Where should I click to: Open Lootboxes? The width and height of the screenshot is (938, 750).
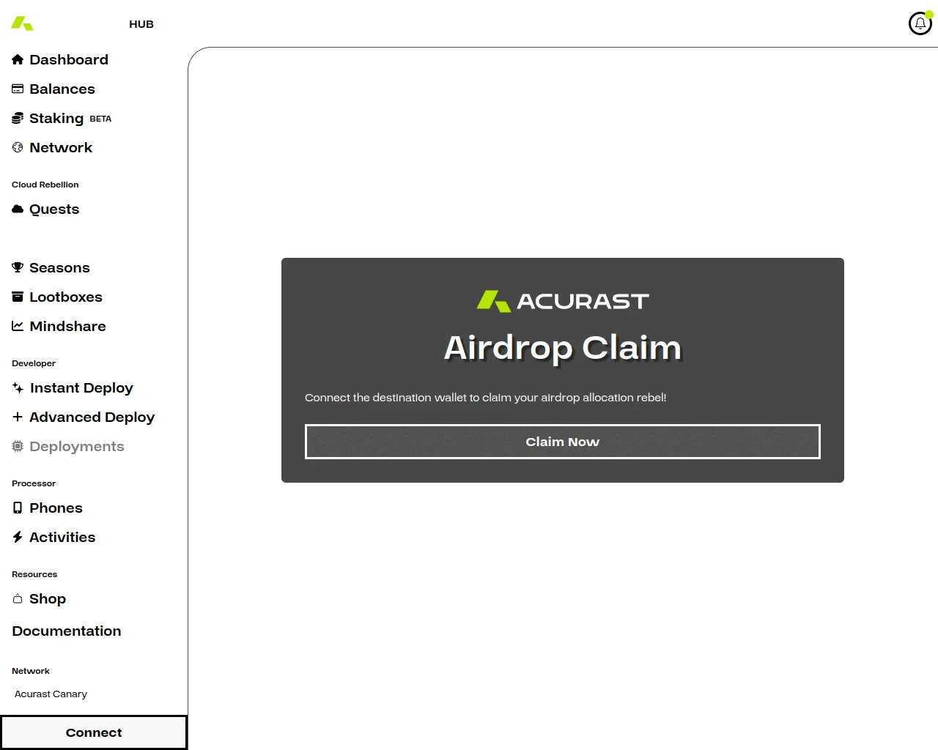[66, 297]
